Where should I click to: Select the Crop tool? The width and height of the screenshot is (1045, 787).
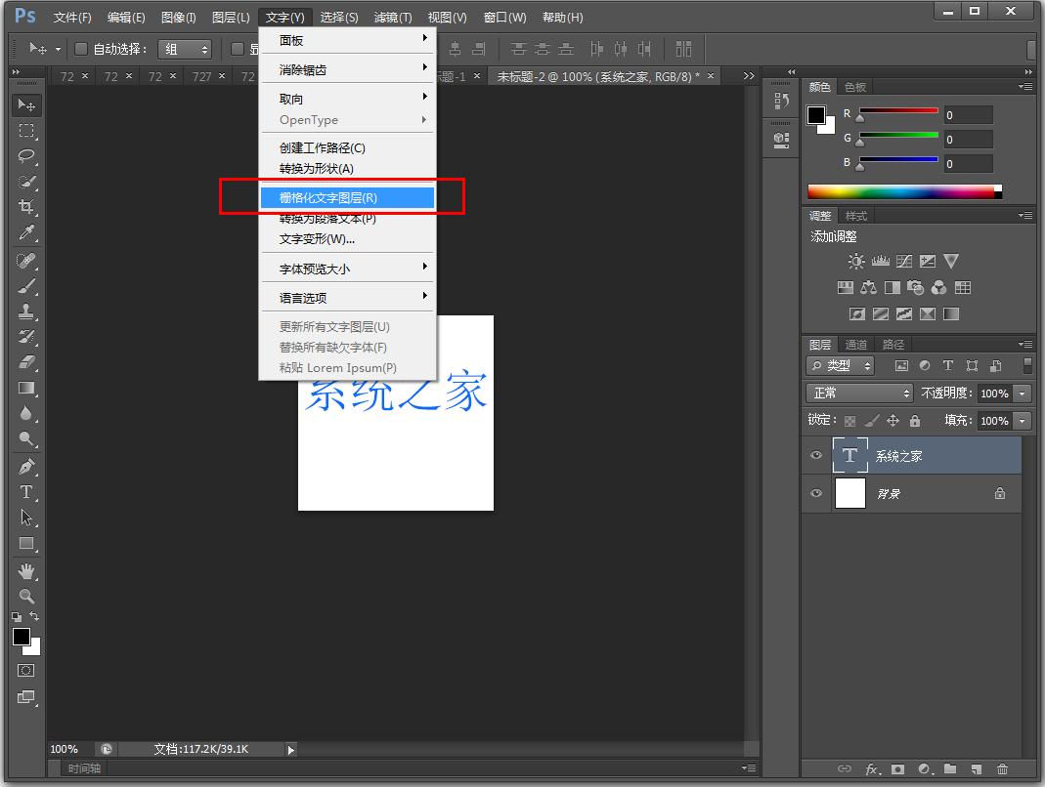pos(26,207)
